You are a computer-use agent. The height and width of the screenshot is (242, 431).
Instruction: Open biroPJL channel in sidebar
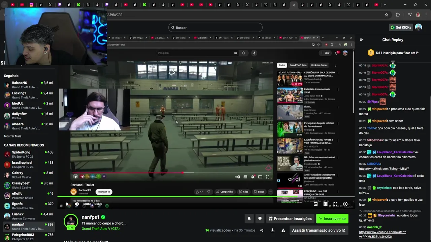tap(29, 106)
